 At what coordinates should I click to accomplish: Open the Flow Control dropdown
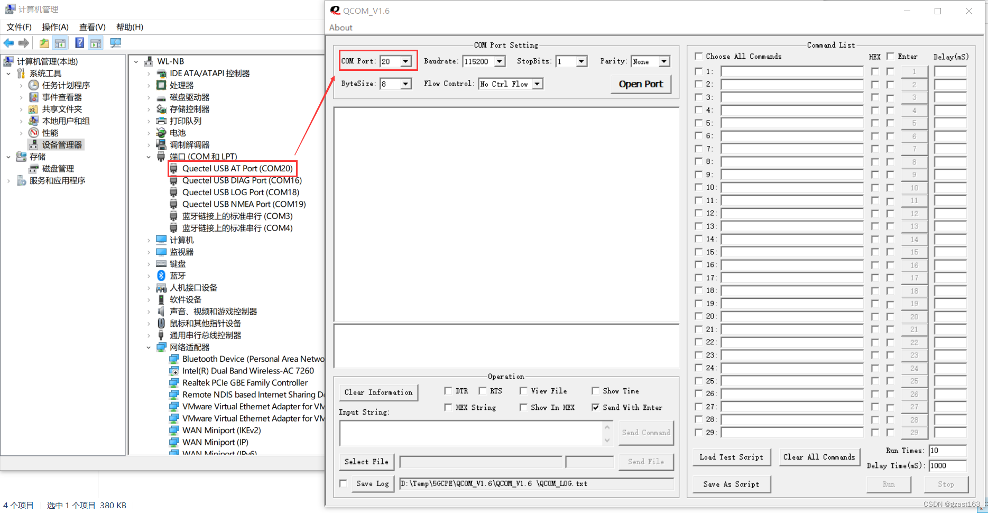(537, 84)
